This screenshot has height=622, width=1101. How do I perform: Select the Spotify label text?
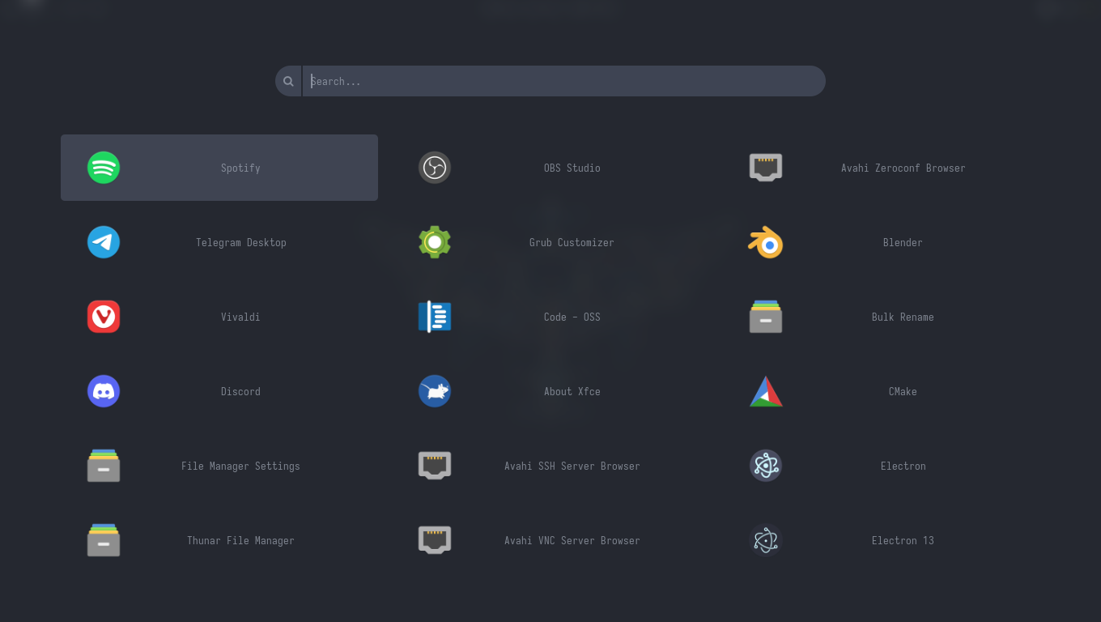[x=240, y=168]
